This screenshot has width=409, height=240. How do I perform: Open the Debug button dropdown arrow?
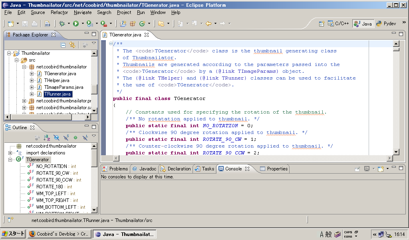[69, 24]
